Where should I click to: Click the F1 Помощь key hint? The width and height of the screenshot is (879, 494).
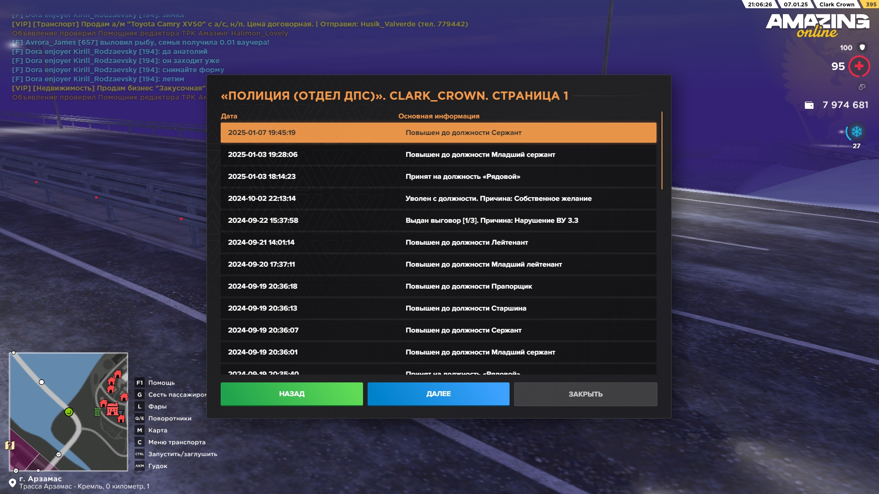(155, 383)
